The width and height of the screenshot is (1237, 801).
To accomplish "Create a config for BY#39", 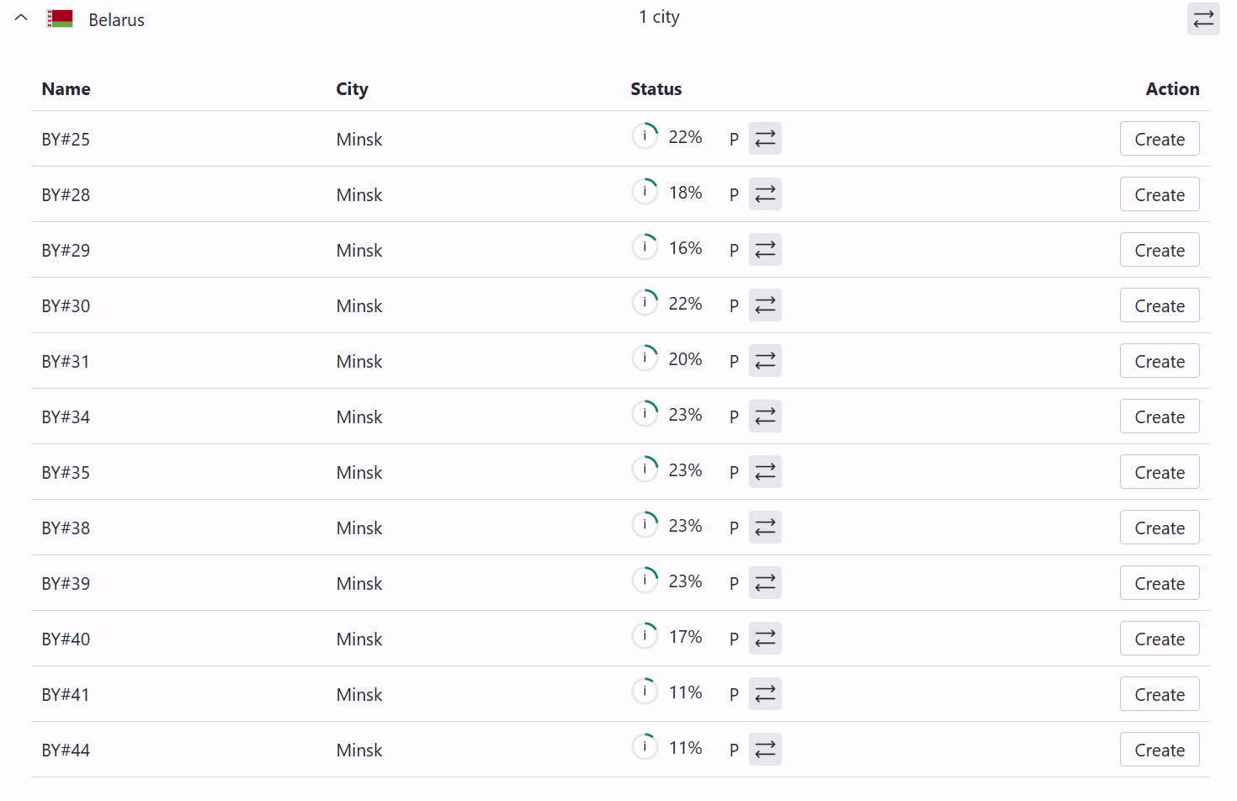I will 1160,583.
